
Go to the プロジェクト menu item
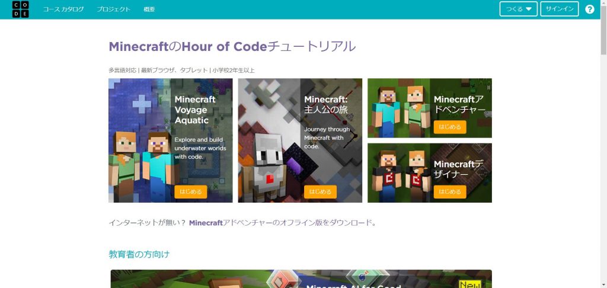(x=113, y=9)
